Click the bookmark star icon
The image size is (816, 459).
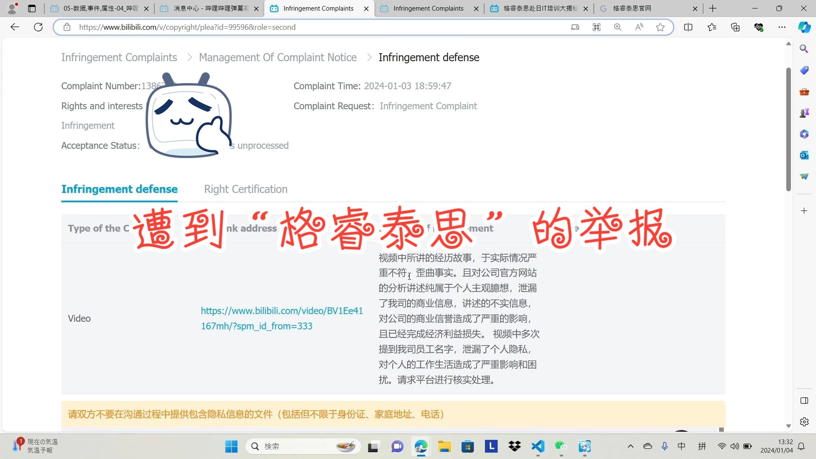661,27
